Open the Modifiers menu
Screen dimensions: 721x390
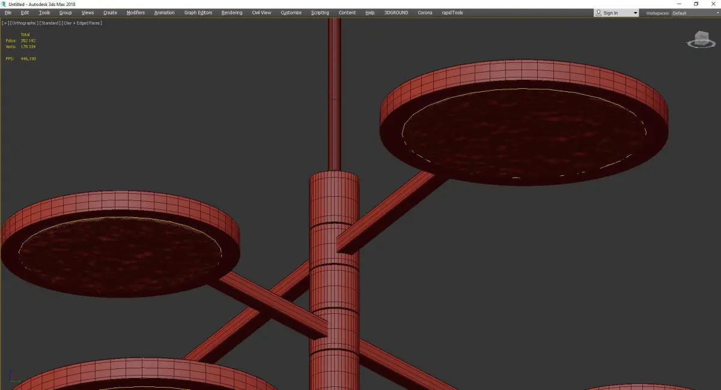coord(136,13)
